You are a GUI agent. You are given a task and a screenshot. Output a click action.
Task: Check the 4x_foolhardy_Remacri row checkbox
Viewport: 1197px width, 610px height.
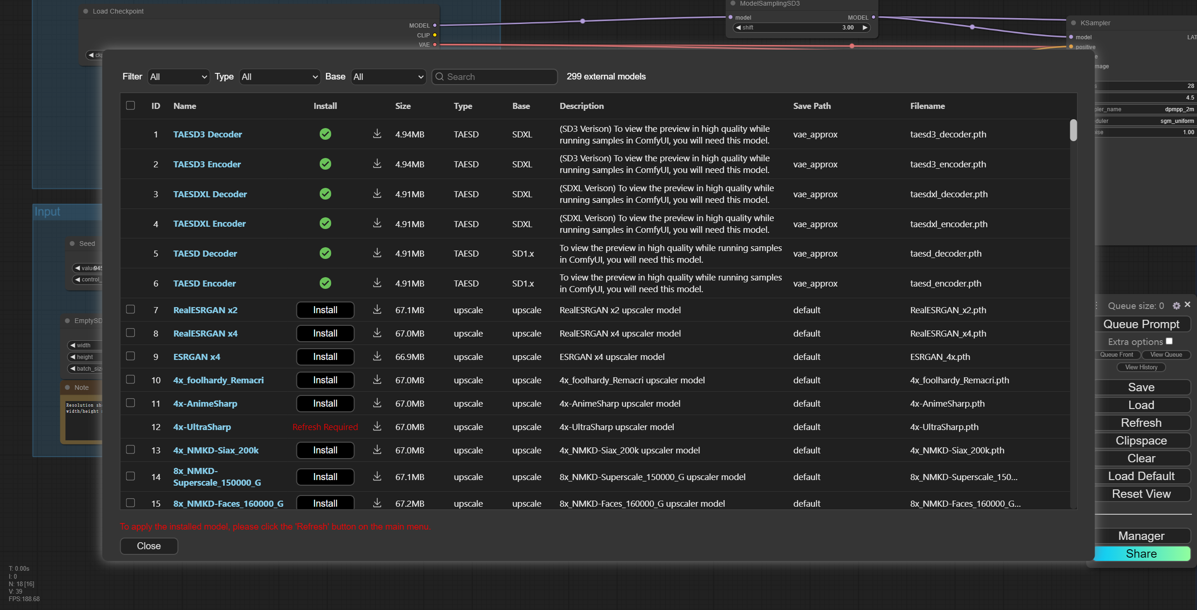click(x=130, y=380)
